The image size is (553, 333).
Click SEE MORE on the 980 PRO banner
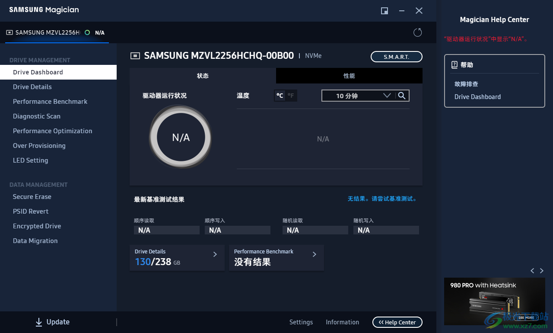coord(525,317)
